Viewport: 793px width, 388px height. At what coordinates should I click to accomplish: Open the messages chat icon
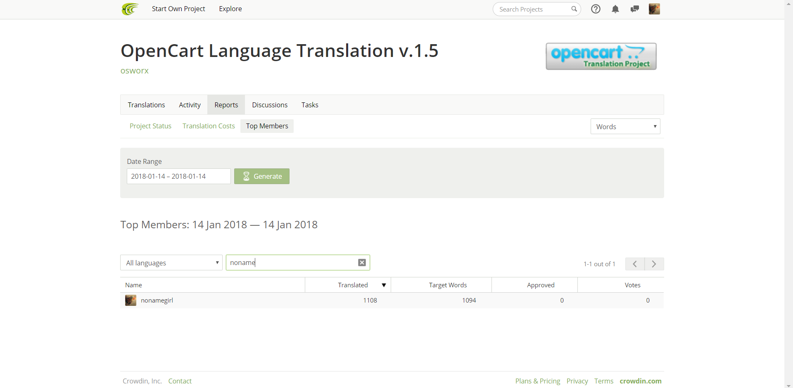point(635,9)
